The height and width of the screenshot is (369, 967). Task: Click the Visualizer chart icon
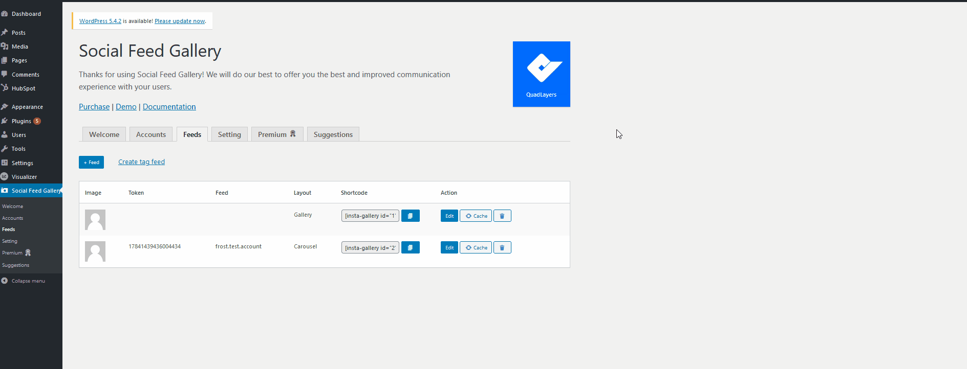tap(5, 176)
